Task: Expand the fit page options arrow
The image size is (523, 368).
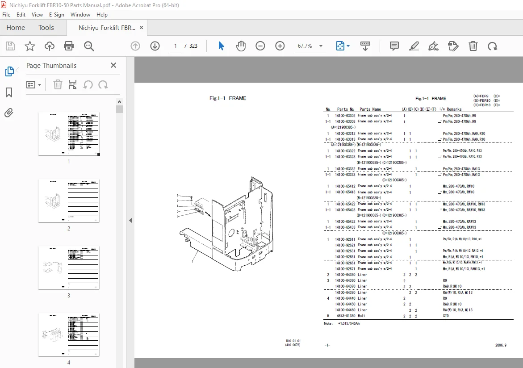Action: (348, 46)
